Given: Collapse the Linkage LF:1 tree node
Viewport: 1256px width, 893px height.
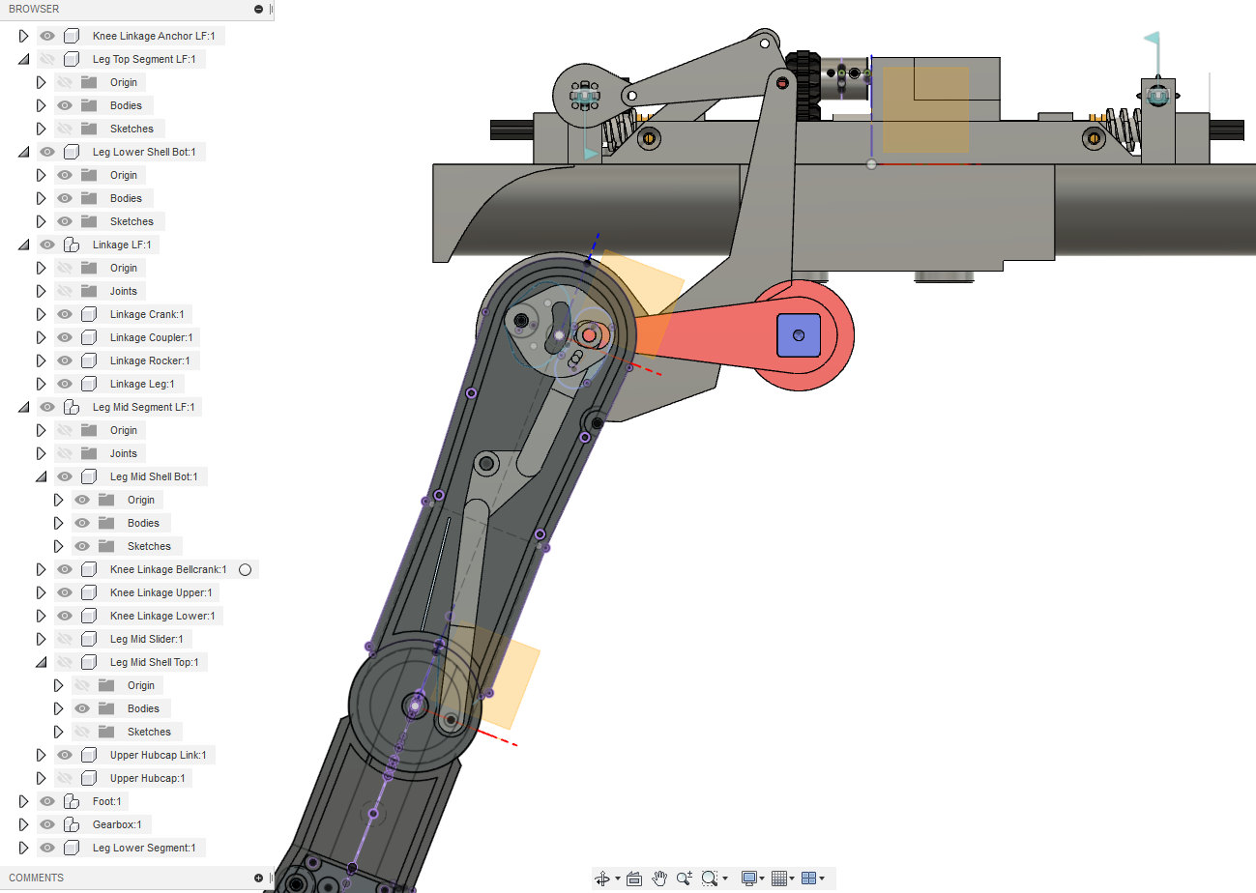Looking at the screenshot, I should tap(24, 245).
